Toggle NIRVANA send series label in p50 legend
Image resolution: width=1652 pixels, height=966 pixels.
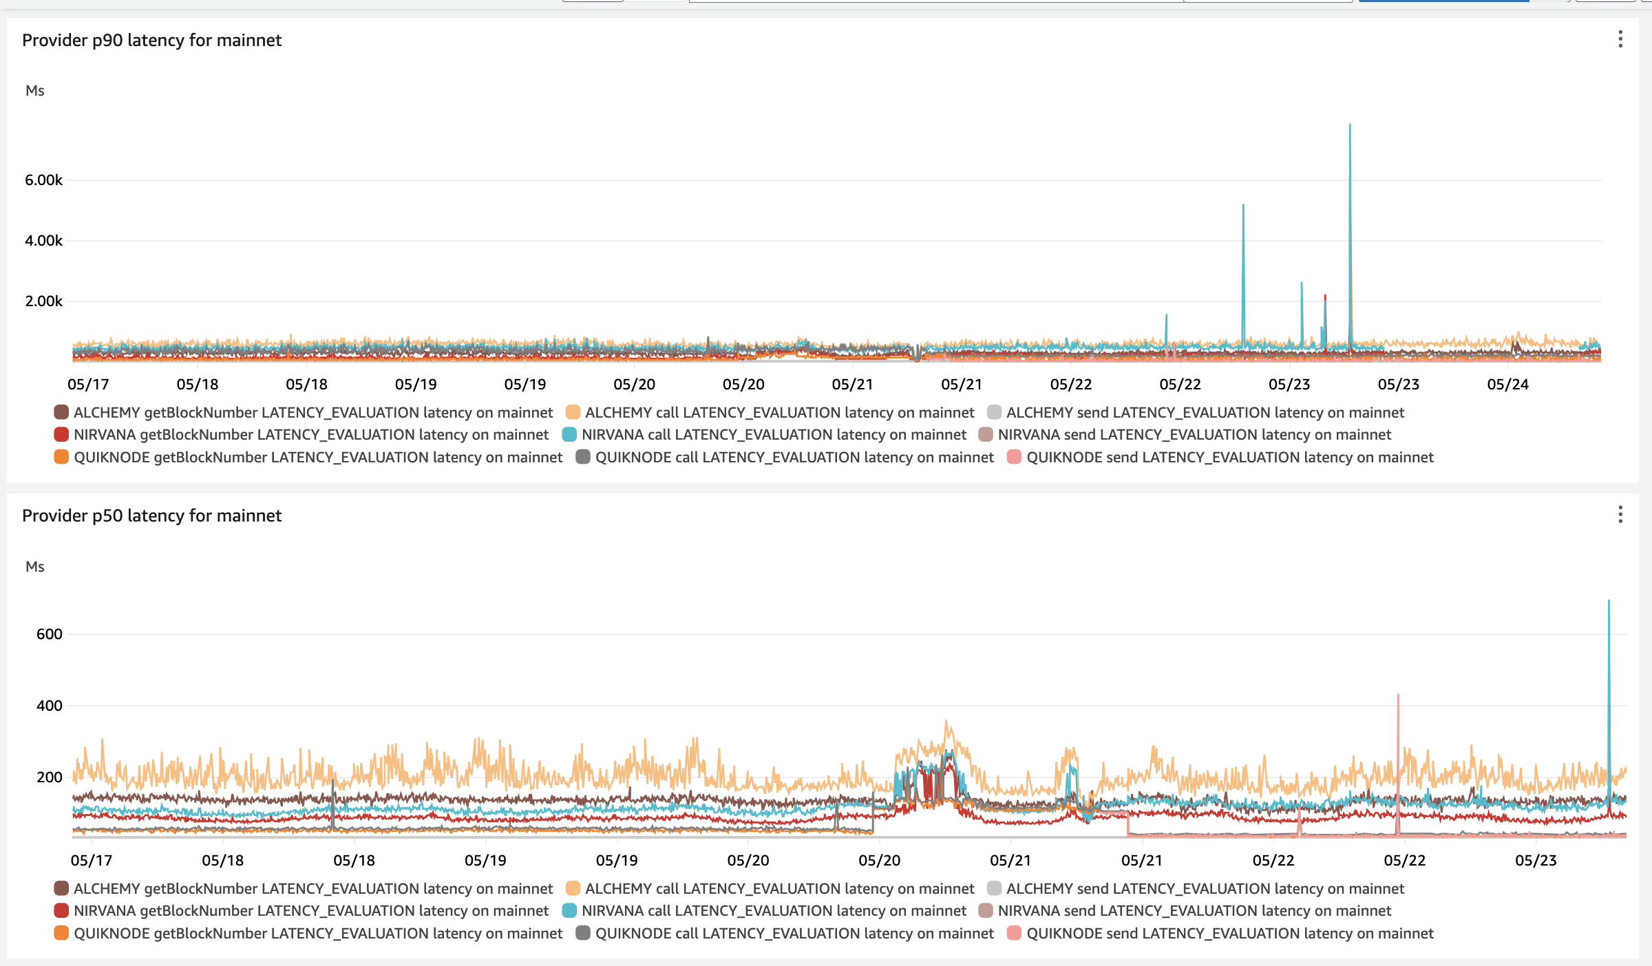click(x=1195, y=910)
